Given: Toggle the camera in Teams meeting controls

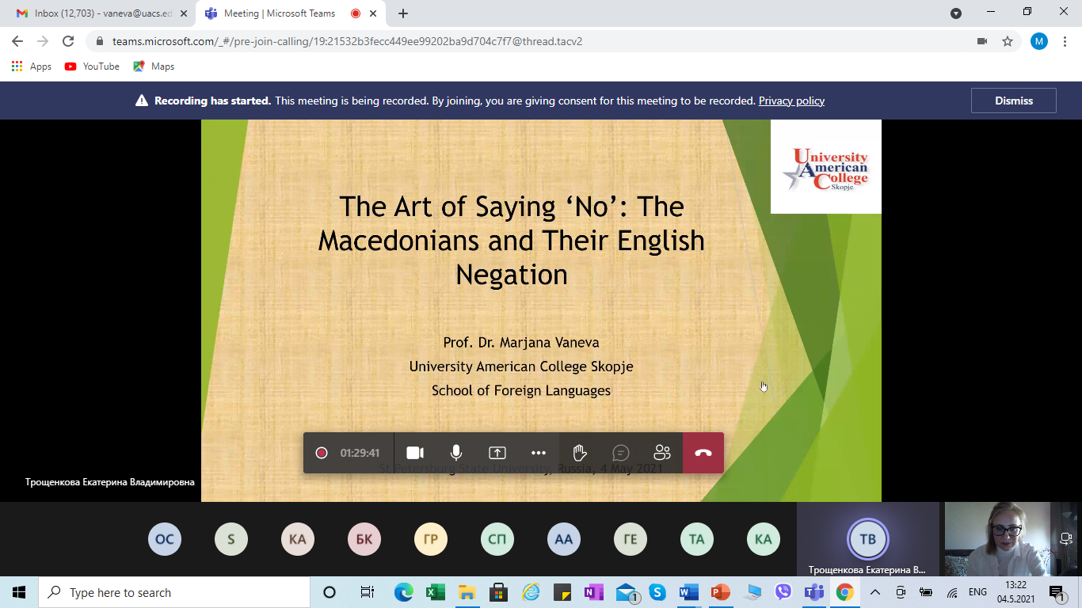Looking at the screenshot, I should point(415,453).
